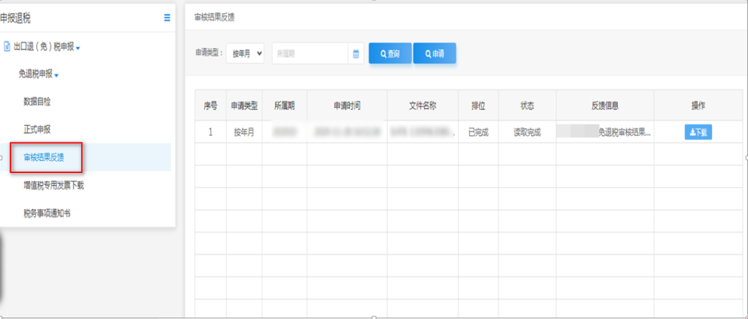Click the 序号 column header
The image size is (748, 319).
click(211, 106)
